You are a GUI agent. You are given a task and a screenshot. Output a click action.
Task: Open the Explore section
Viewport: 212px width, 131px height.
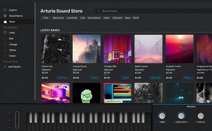pyautogui.click(x=13, y=10)
